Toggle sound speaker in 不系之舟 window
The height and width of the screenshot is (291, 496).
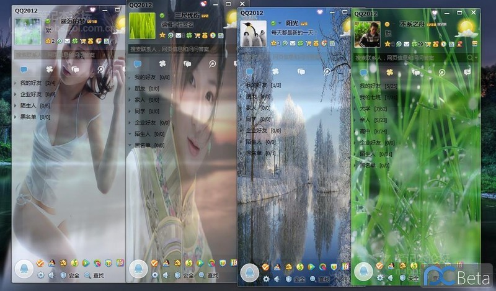click(391, 278)
